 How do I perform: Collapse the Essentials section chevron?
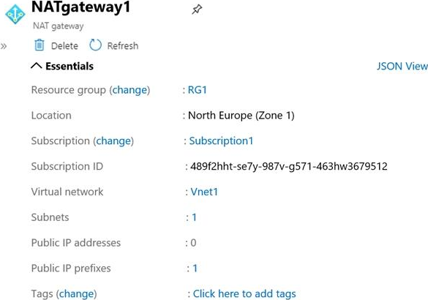37,66
